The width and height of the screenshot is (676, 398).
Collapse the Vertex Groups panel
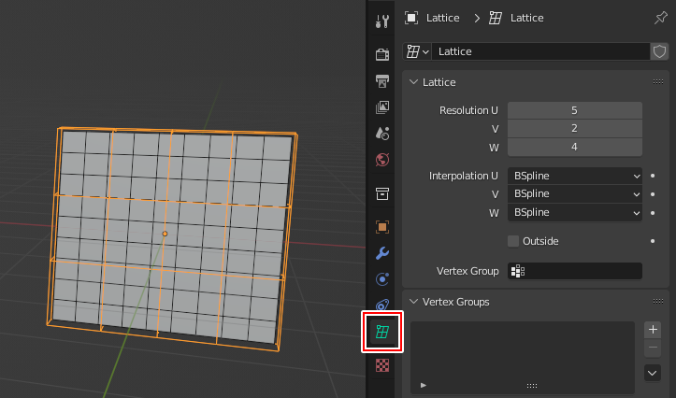coord(414,302)
